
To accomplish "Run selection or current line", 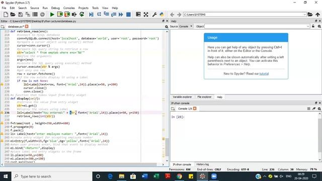I will (74, 15).
